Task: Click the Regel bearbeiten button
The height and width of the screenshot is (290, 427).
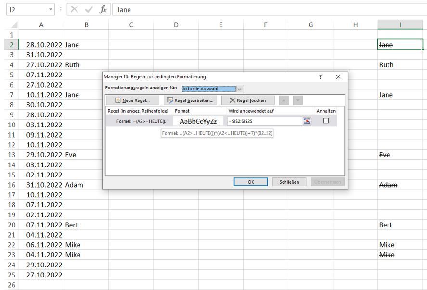Action: click(x=190, y=101)
